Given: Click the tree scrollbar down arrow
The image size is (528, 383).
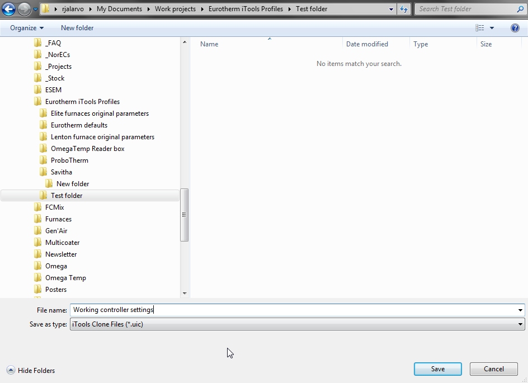Looking at the screenshot, I should (x=185, y=293).
